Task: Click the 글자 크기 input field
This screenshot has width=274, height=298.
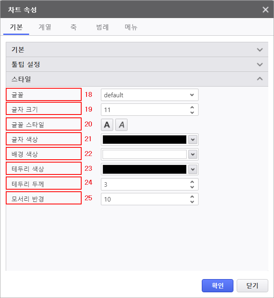Action: (x=145, y=110)
